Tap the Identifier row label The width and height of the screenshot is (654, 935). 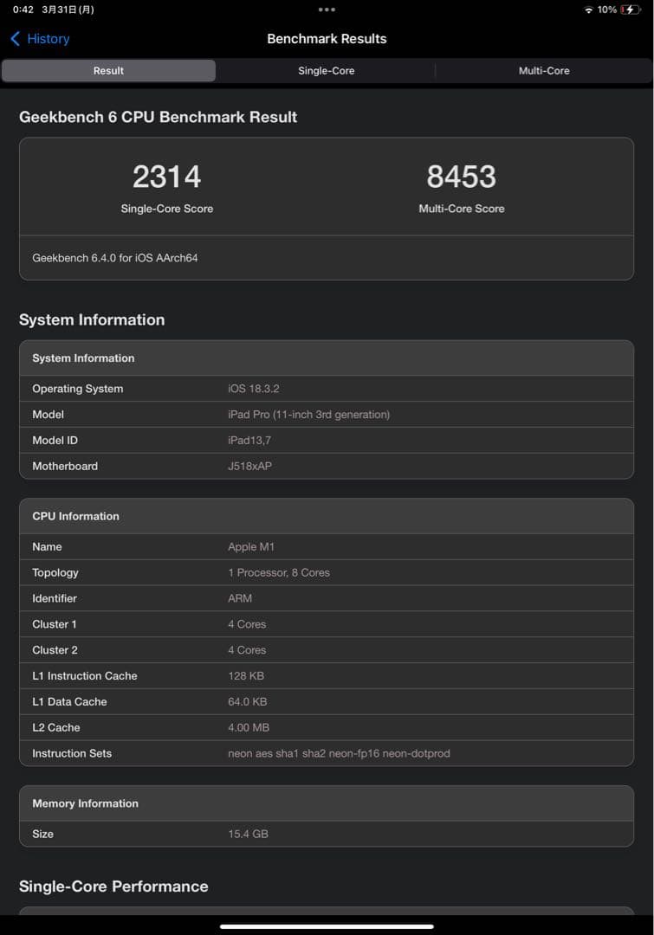(x=55, y=598)
